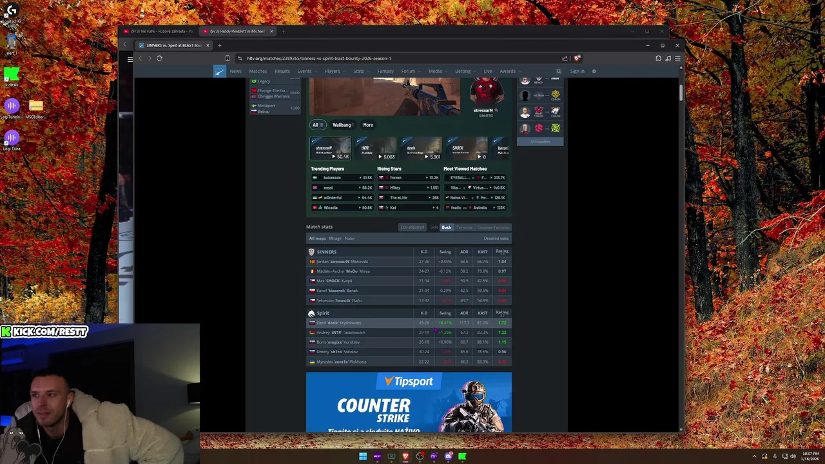Open HLTV settings gear icon

[594, 72]
